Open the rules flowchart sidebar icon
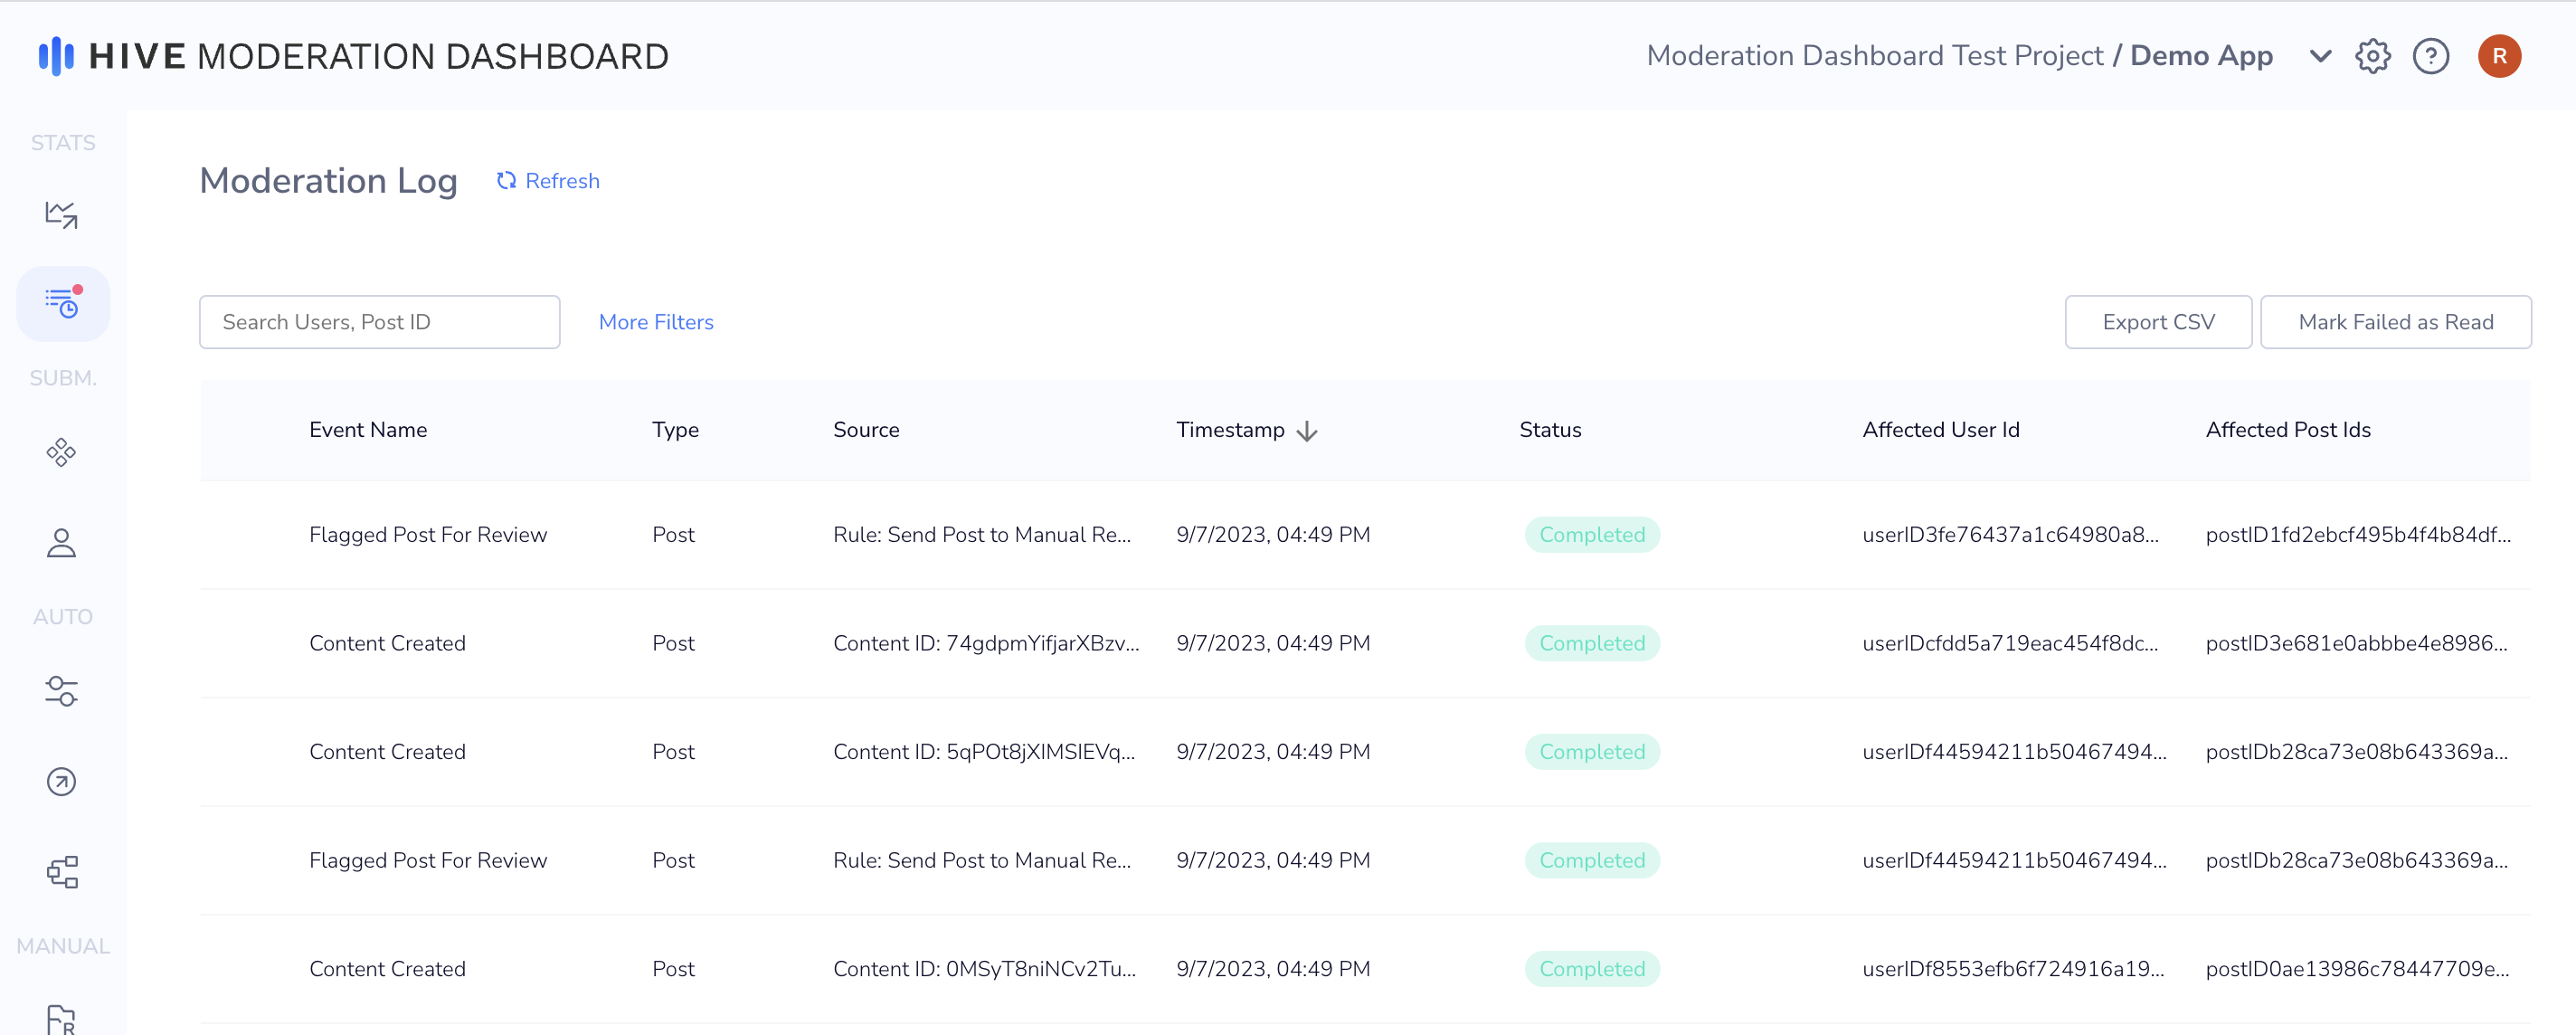 (62, 872)
